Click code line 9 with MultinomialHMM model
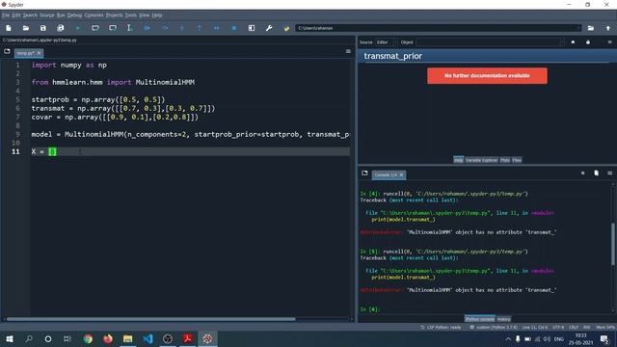 [x=191, y=135]
